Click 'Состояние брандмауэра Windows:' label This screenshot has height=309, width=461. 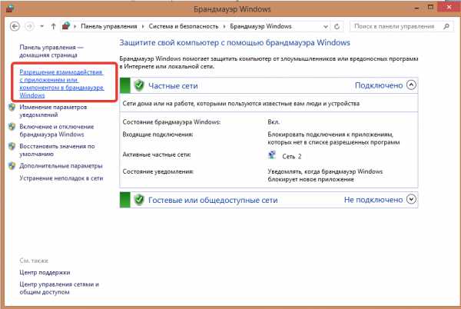click(x=171, y=122)
